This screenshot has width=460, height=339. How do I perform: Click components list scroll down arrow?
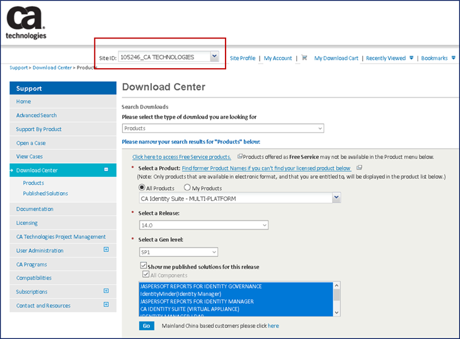336,313
